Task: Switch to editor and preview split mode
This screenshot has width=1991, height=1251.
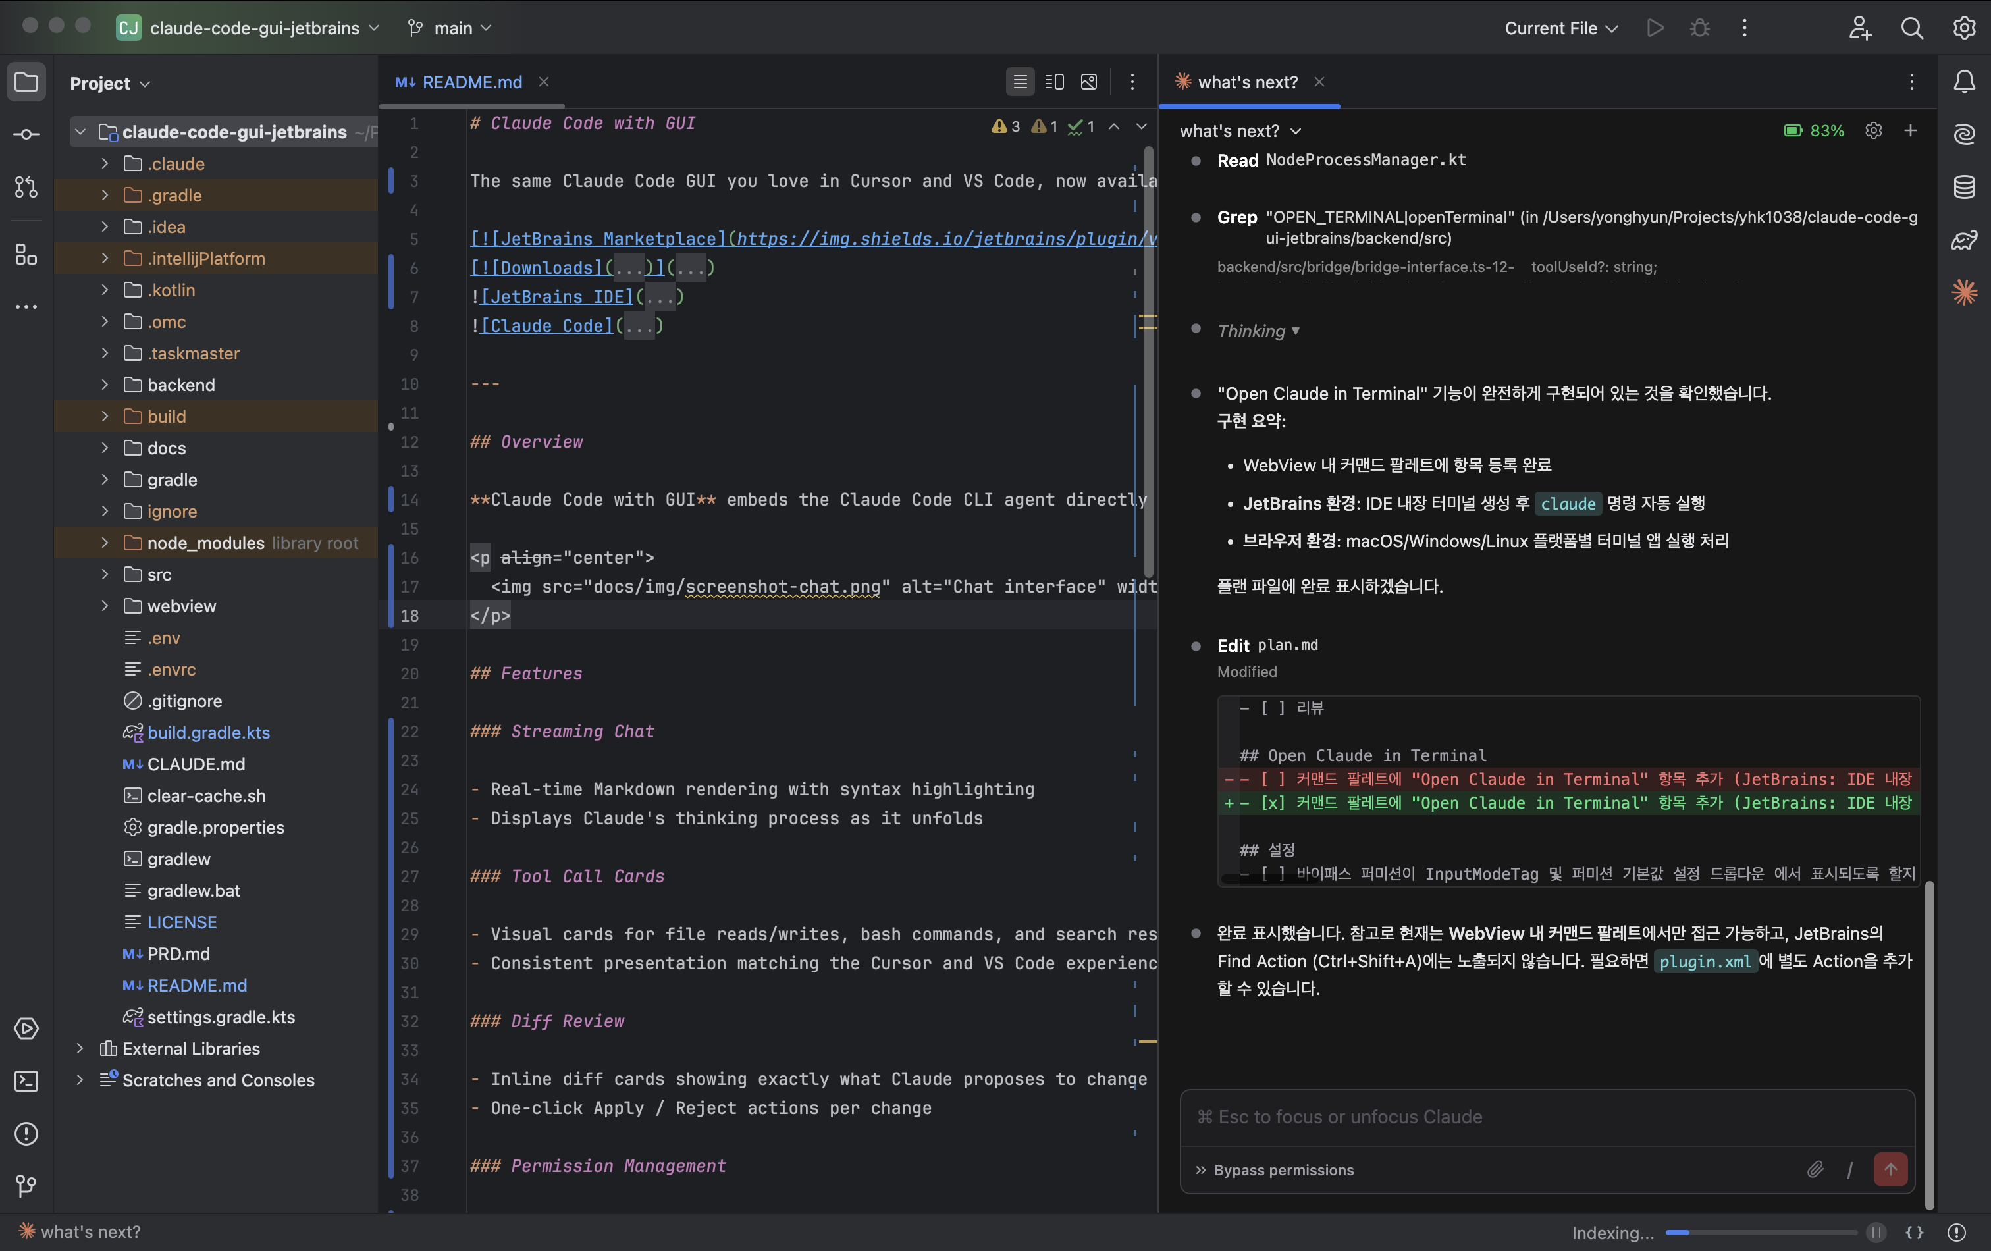Action: [x=1054, y=82]
